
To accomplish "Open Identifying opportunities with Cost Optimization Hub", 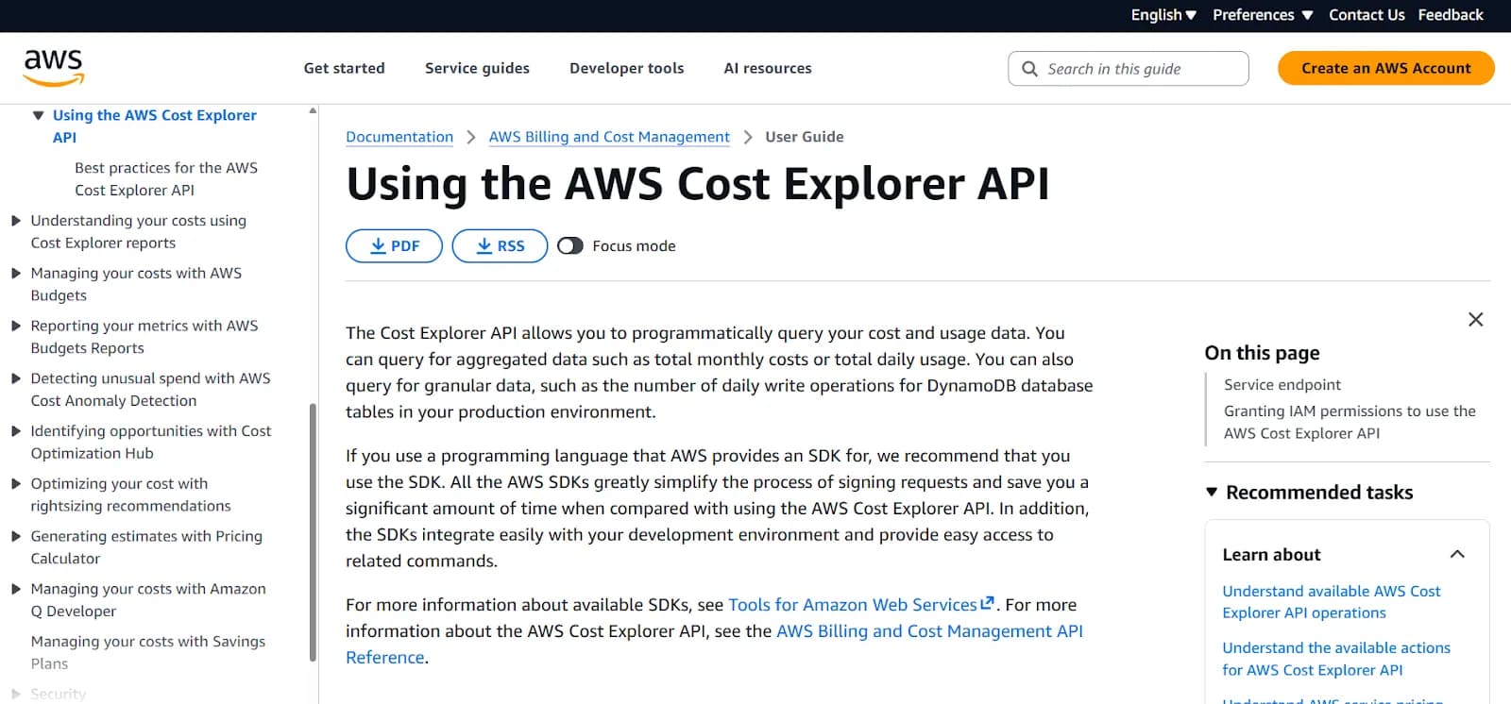I will (151, 443).
